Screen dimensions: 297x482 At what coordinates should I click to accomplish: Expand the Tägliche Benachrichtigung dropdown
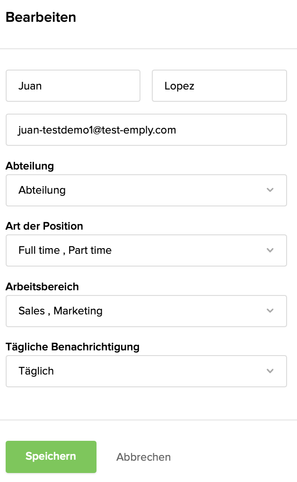click(146, 371)
